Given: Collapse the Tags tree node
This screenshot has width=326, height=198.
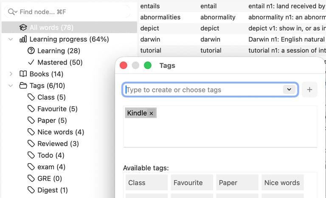Looking at the screenshot, I should pyautogui.click(x=11, y=85).
